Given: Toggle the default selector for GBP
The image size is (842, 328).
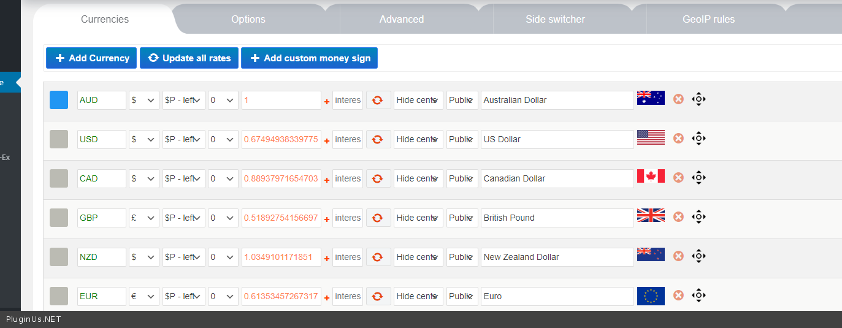Looking at the screenshot, I should click(59, 218).
